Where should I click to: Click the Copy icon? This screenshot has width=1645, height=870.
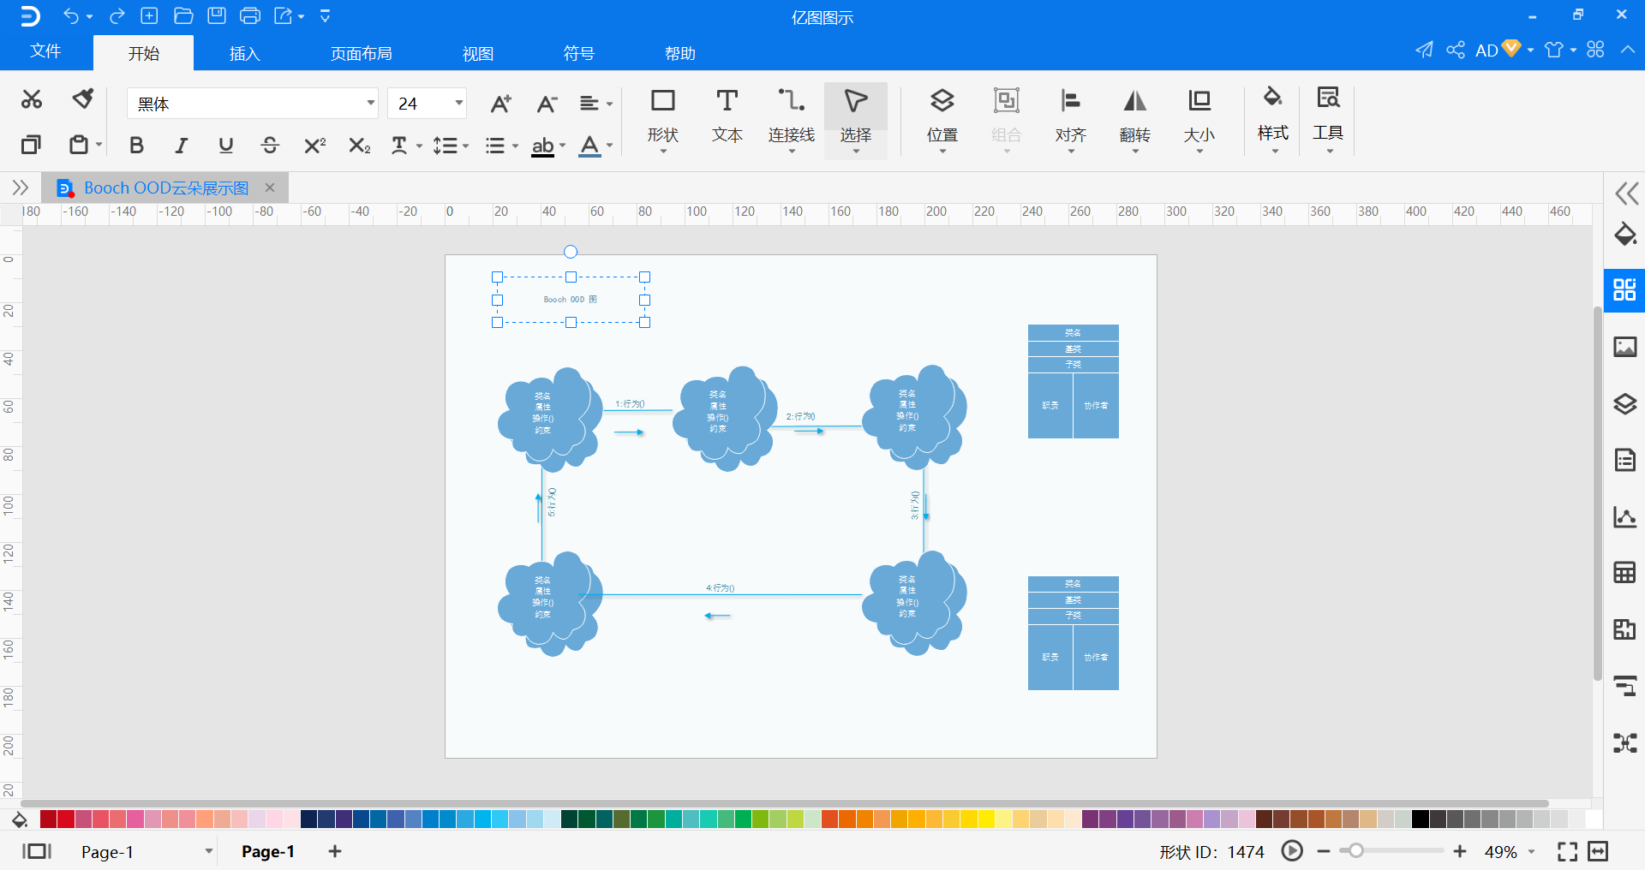pyautogui.click(x=31, y=145)
